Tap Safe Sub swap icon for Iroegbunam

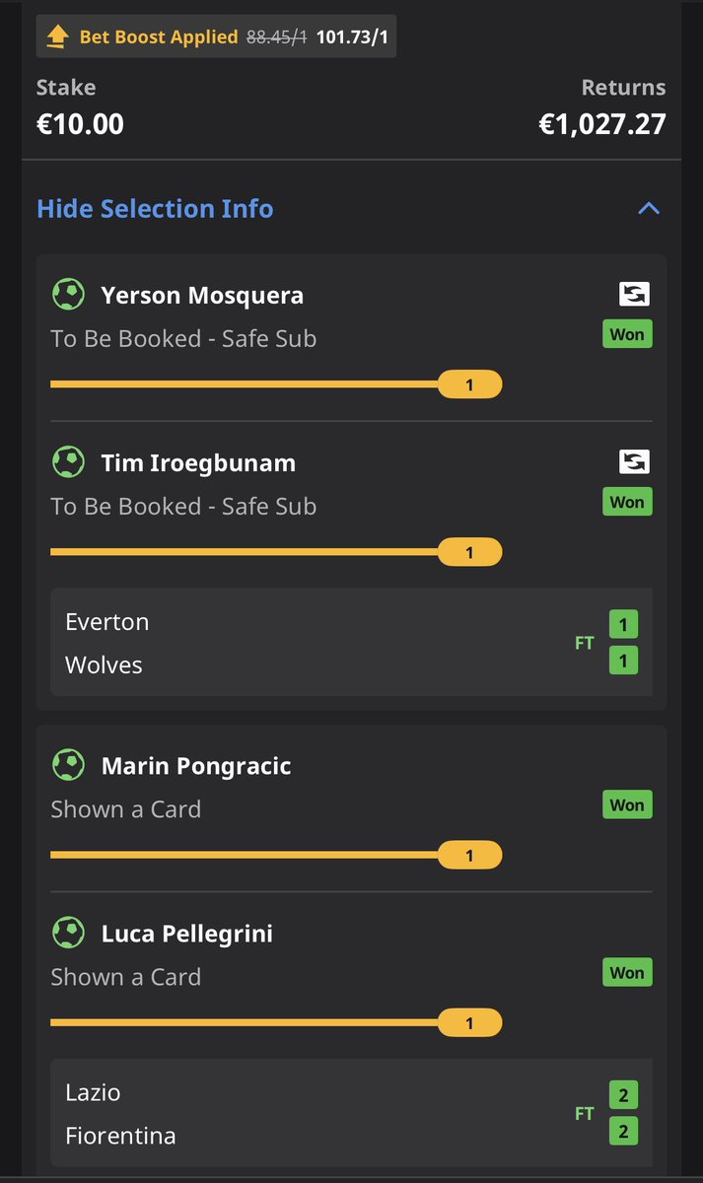click(x=634, y=461)
